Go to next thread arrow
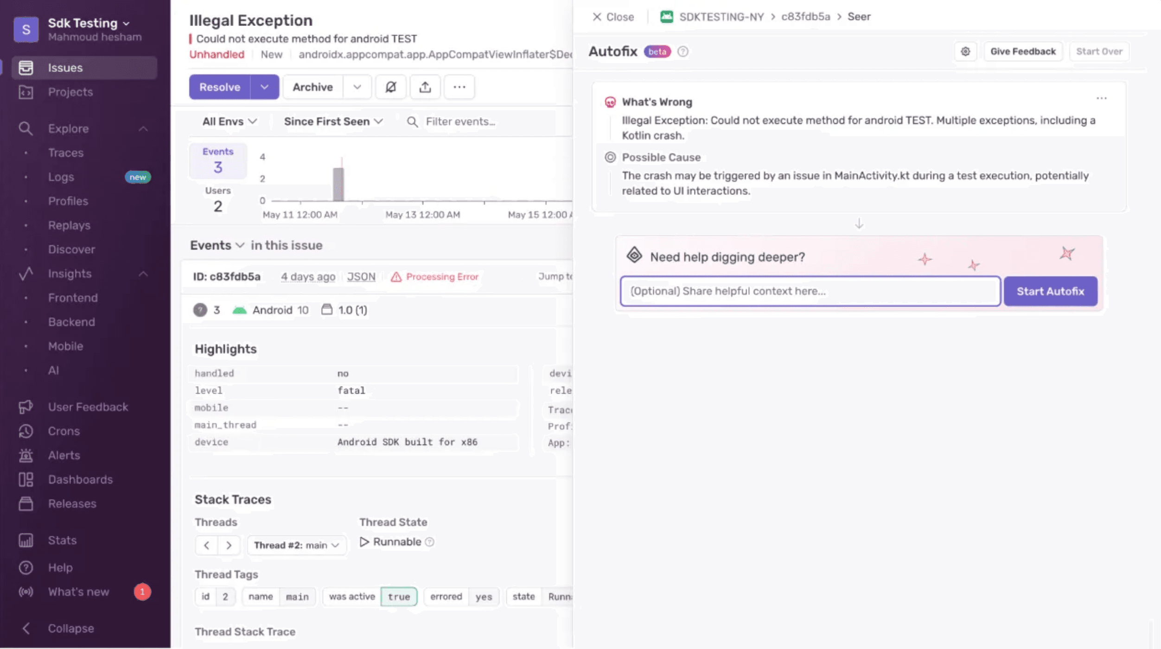 [229, 545]
